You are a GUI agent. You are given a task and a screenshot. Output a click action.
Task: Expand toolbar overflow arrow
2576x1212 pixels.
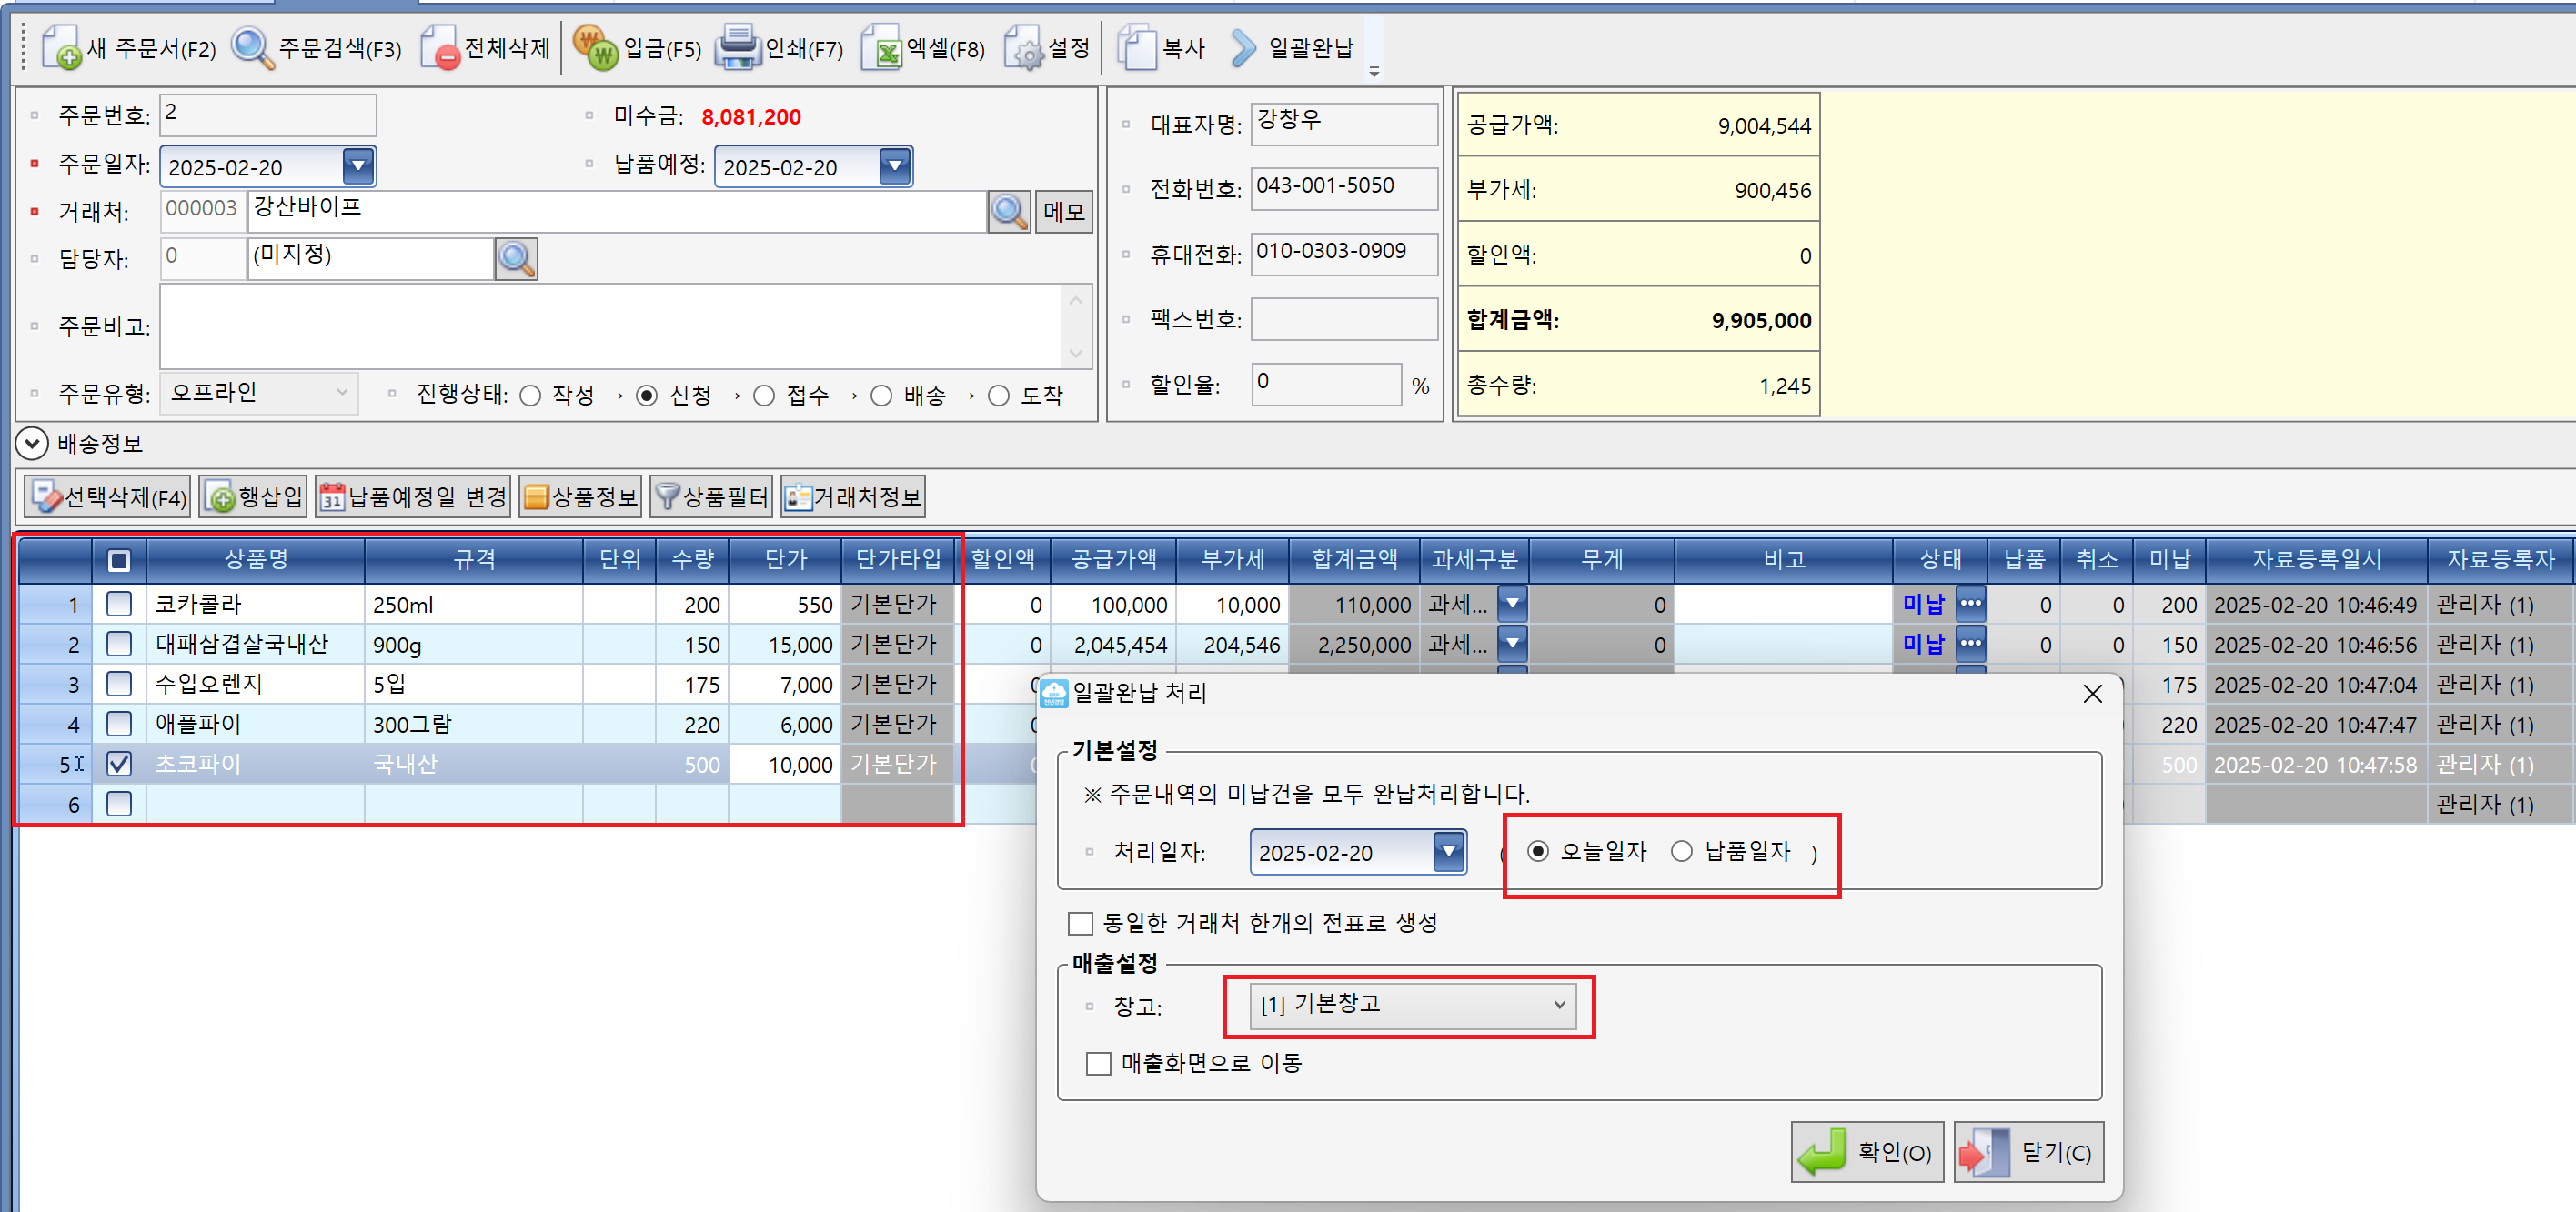(x=1375, y=71)
